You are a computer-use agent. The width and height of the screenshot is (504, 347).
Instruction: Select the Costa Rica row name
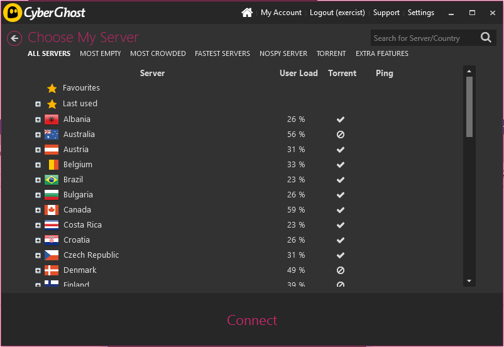(x=82, y=225)
